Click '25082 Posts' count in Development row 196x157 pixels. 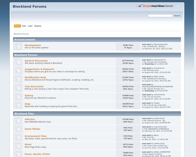click(x=128, y=45)
